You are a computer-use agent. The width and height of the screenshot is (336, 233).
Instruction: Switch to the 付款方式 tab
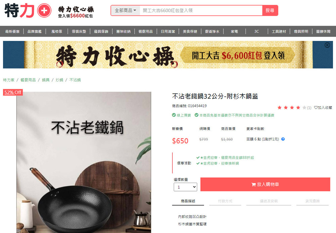tap(225, 201)
